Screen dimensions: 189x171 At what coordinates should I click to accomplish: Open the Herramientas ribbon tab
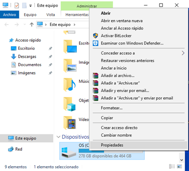tap(77, 15)
